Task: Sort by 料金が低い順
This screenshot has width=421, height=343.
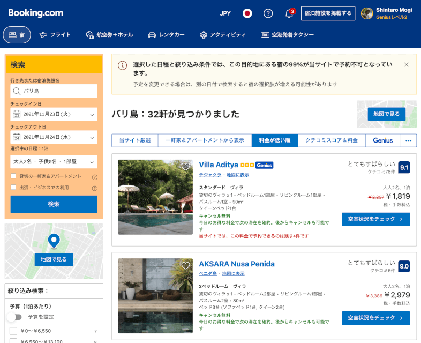Action: pos(275,140)
